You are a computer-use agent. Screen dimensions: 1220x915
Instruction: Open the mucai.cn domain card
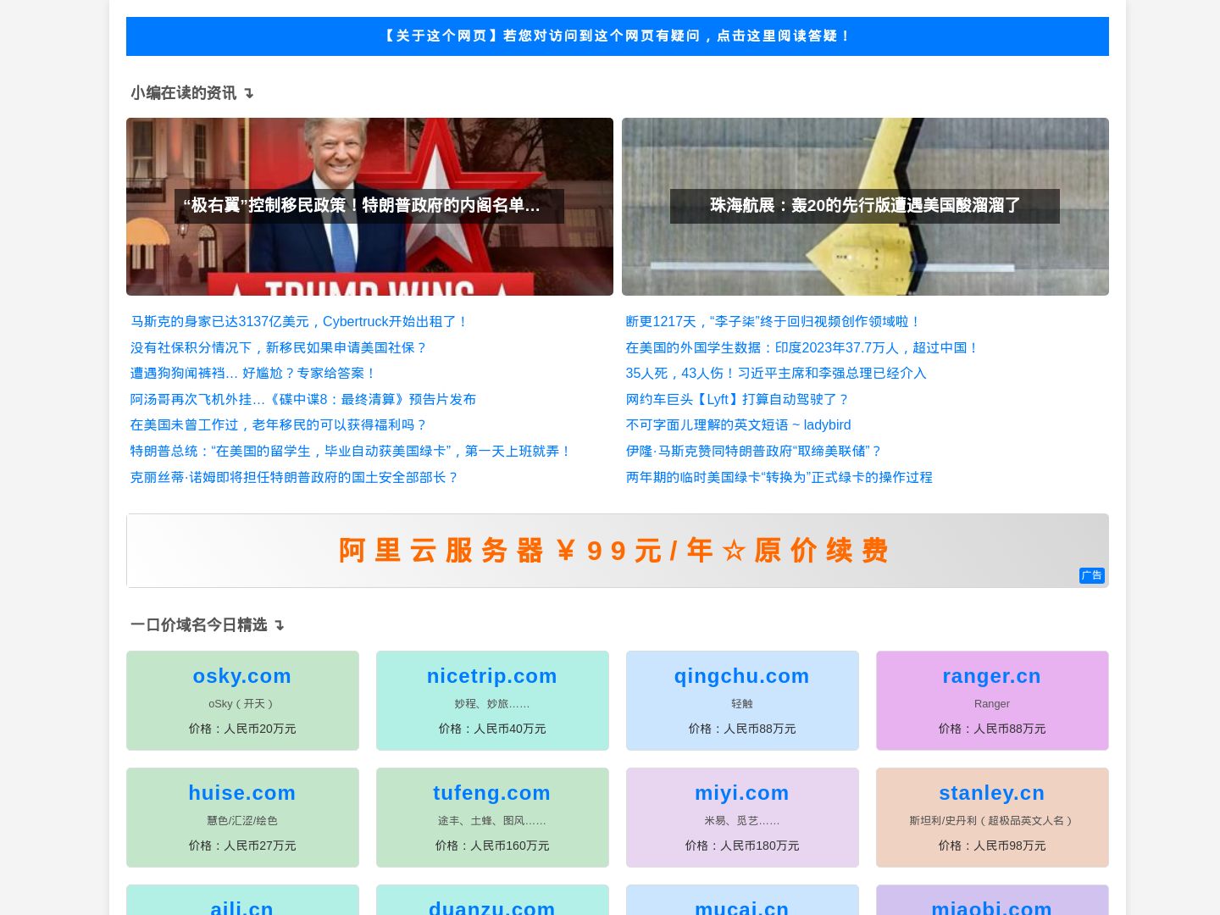coord(742,901)
